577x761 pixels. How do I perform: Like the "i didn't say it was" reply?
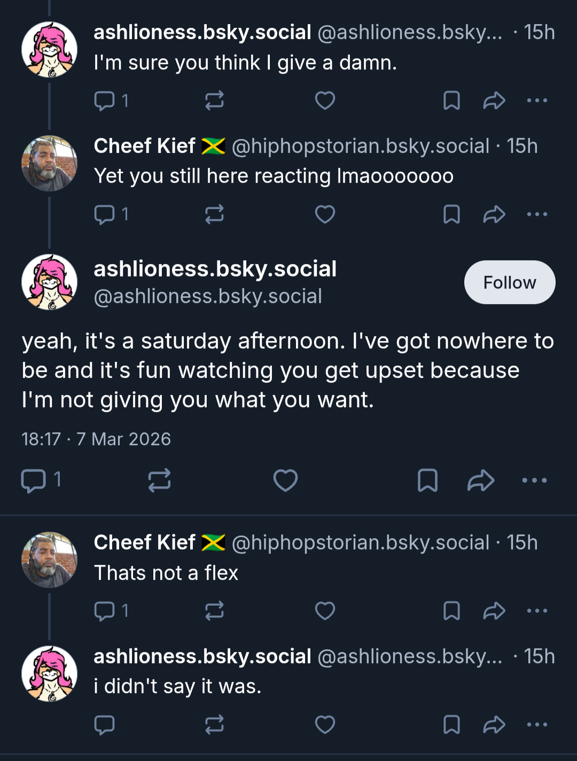325,725
